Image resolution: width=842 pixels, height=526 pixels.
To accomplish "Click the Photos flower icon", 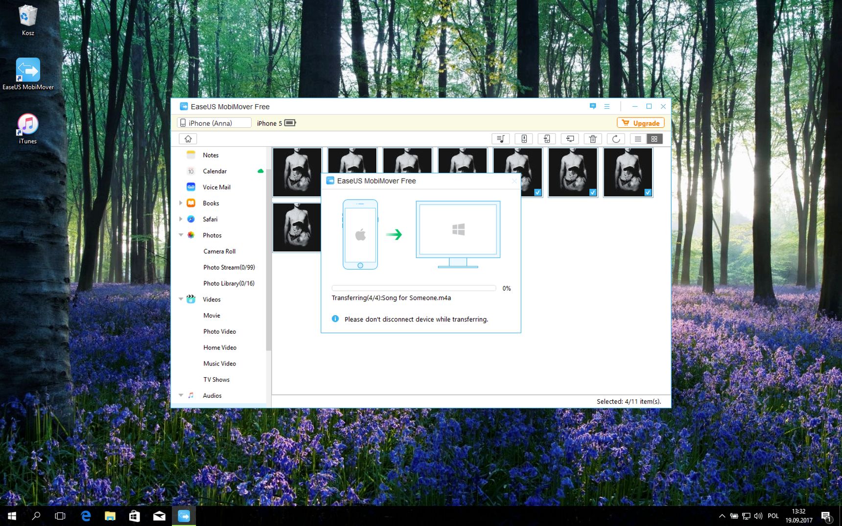I will [x=191, y=235].
